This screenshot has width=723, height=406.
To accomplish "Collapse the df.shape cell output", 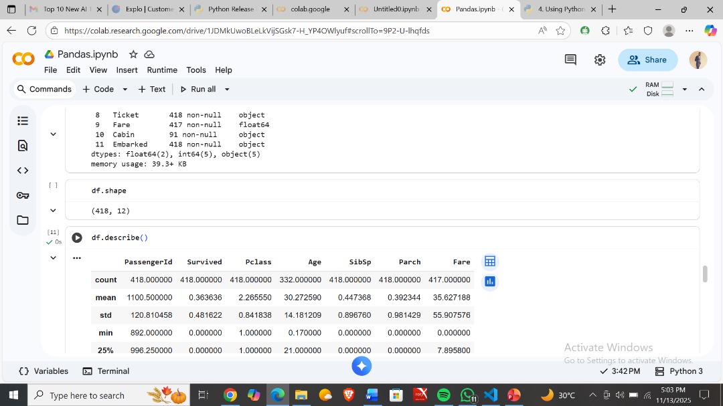I will tap(53, 210).
